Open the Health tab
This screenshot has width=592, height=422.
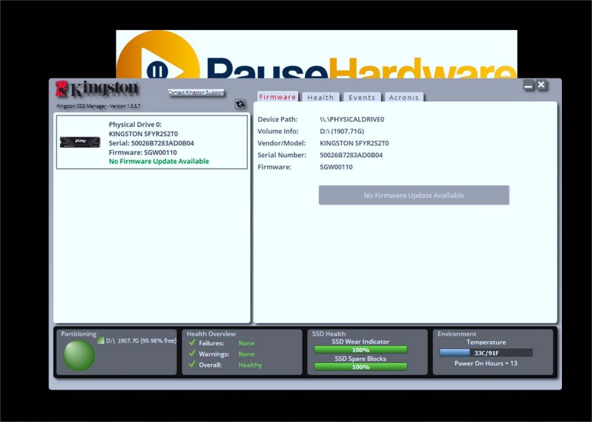321,97
